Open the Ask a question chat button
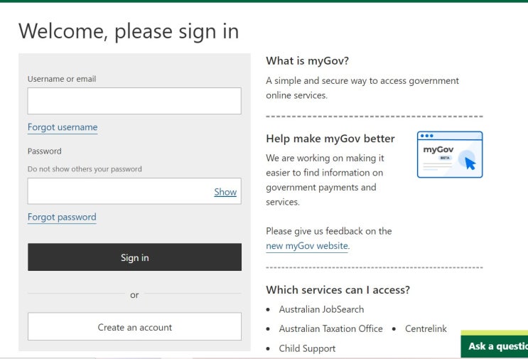 point(495,345)
